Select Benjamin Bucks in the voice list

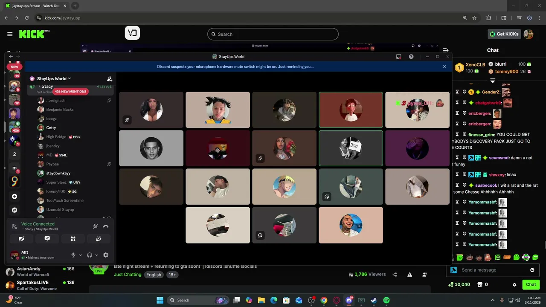click(x=60, y=110)
